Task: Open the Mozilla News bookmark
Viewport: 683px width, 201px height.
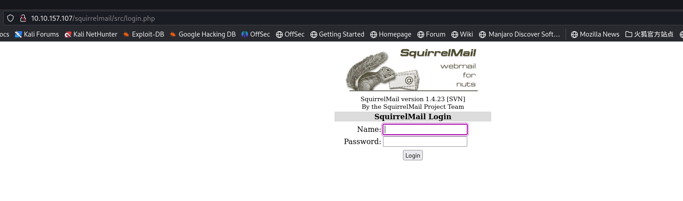Action: (x=595, y=34)
